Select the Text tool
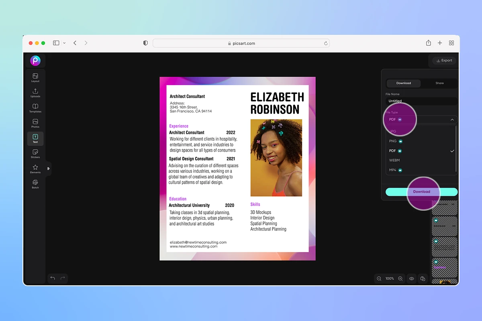This screenshot has width=482, height=321. pos(35,138)
